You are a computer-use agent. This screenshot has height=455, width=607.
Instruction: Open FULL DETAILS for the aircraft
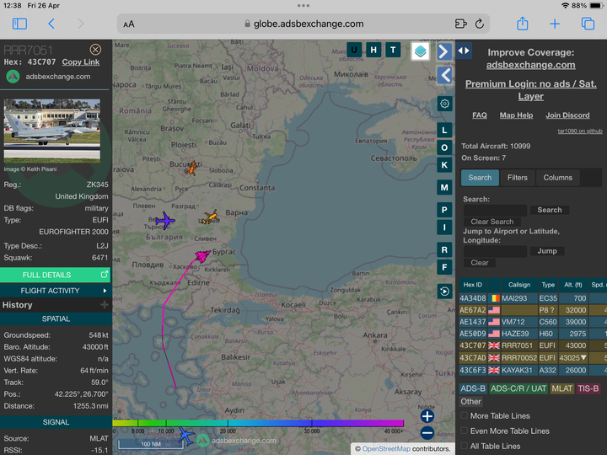tap(55, 275)
